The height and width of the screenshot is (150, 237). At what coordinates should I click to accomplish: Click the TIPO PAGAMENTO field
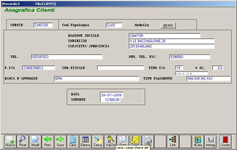click(x=208, y=79)
